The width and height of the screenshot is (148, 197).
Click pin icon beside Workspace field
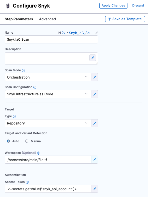tap(95, 160)
